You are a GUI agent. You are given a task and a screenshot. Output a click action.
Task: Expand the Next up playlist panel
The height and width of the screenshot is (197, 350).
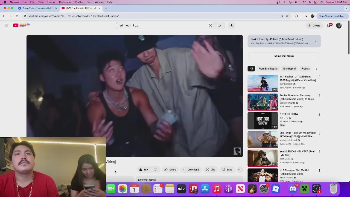[316, 41]
